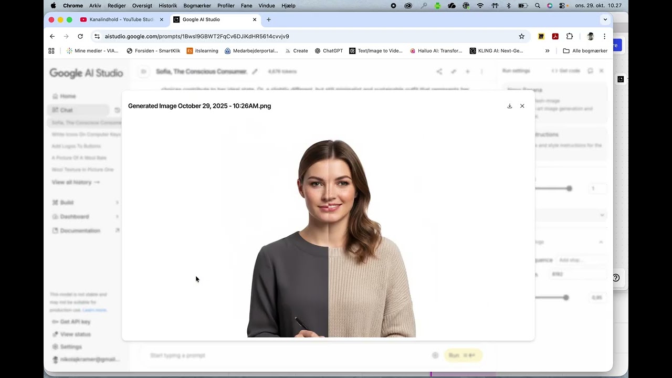The height and width of the screenshot is (378, 672).
Task: View site information icon in address bar
Action: tap(97, 36)
